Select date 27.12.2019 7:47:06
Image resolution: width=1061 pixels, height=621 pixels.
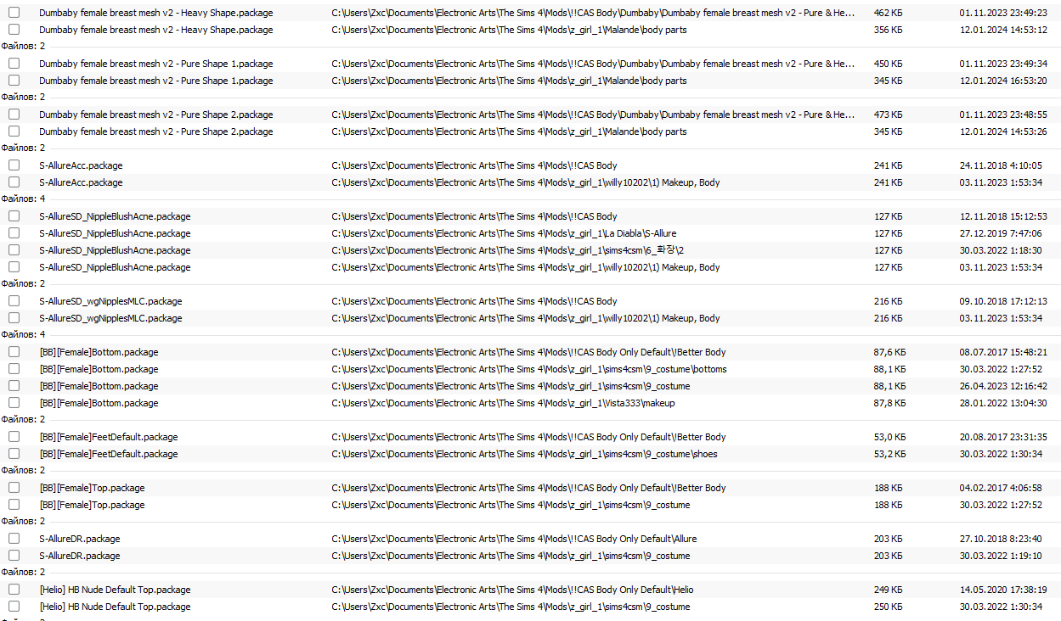tap(1001, 233)
